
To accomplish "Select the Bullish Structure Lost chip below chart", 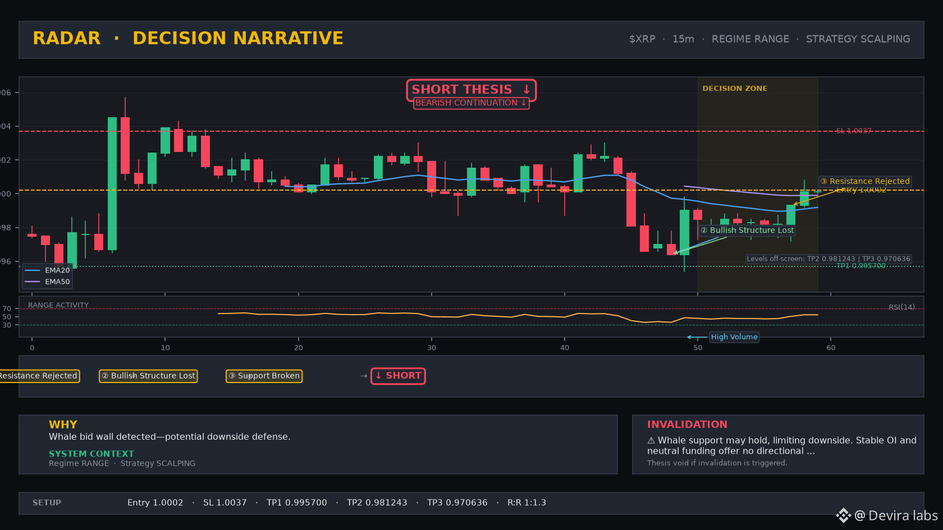I will click(x=148, y=376).
